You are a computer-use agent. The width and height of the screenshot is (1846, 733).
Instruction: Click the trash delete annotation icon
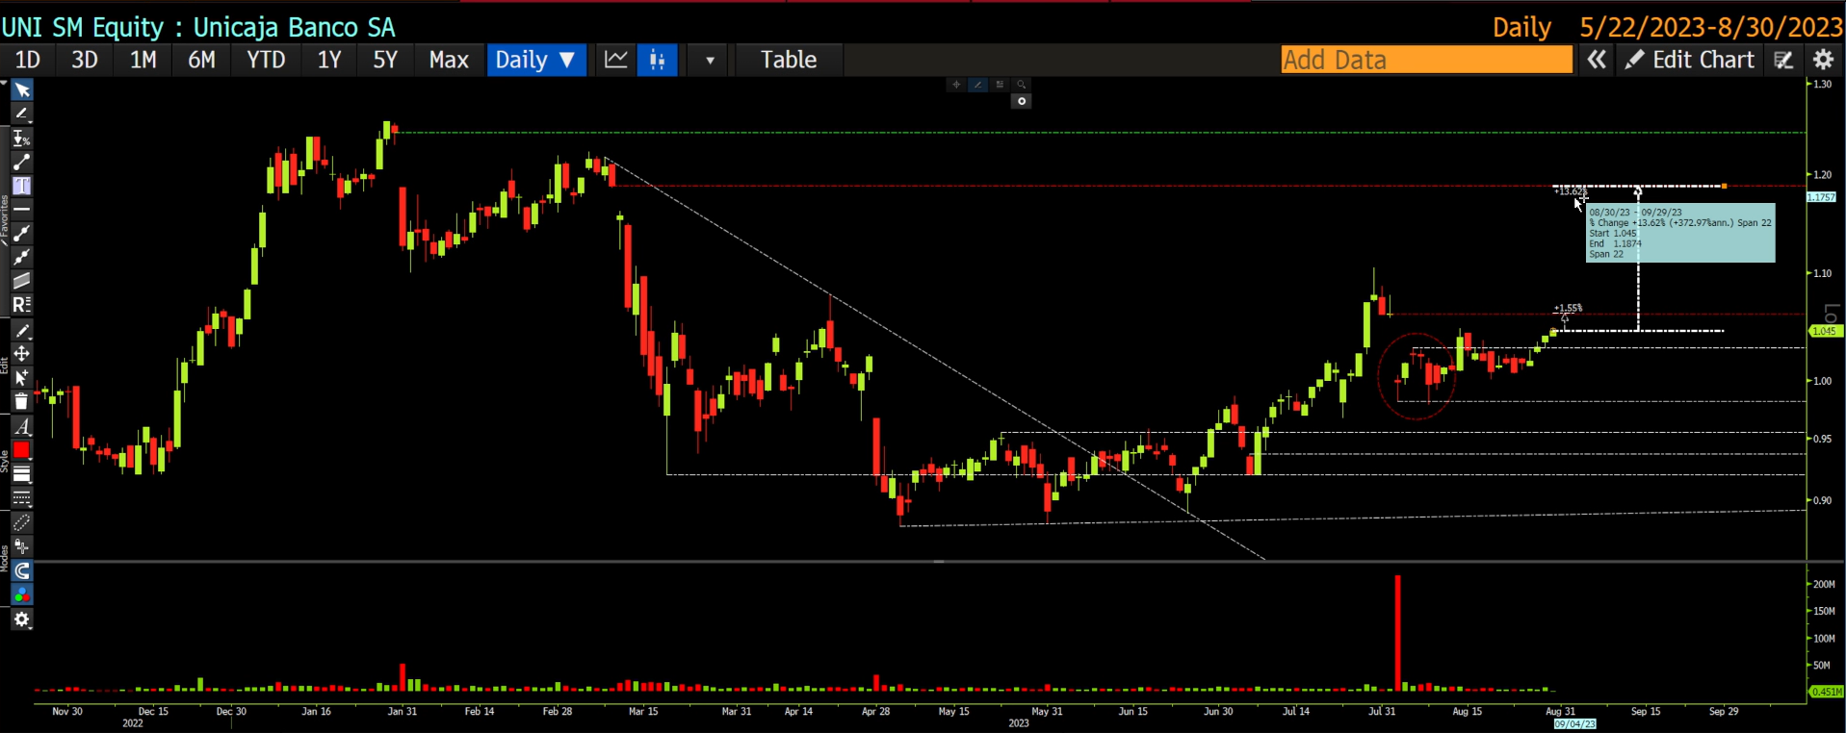pyautogui.click(x=21, y=402)
